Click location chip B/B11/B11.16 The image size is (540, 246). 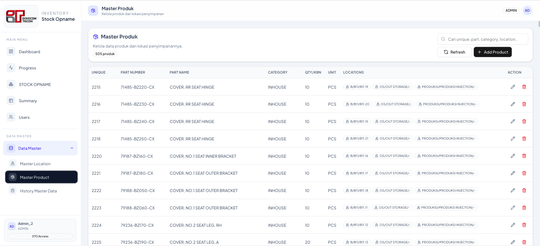click(357, 156)
